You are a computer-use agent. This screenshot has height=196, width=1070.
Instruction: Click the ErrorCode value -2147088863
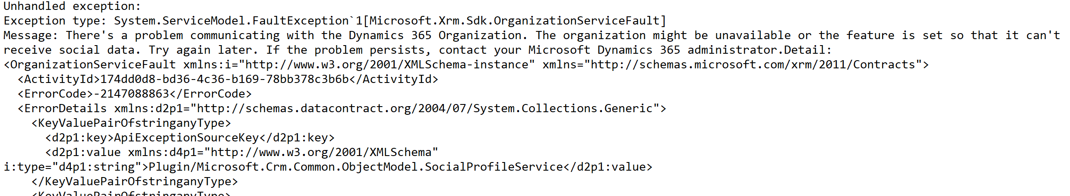(x=131, y=94)
